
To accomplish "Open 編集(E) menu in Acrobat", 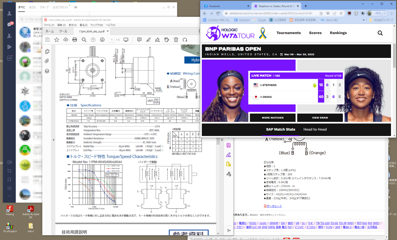I will click(62, 25).
